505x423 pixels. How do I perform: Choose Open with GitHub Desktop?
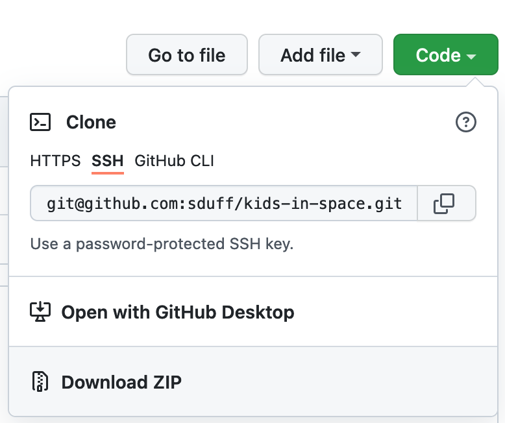click(177, 312)
